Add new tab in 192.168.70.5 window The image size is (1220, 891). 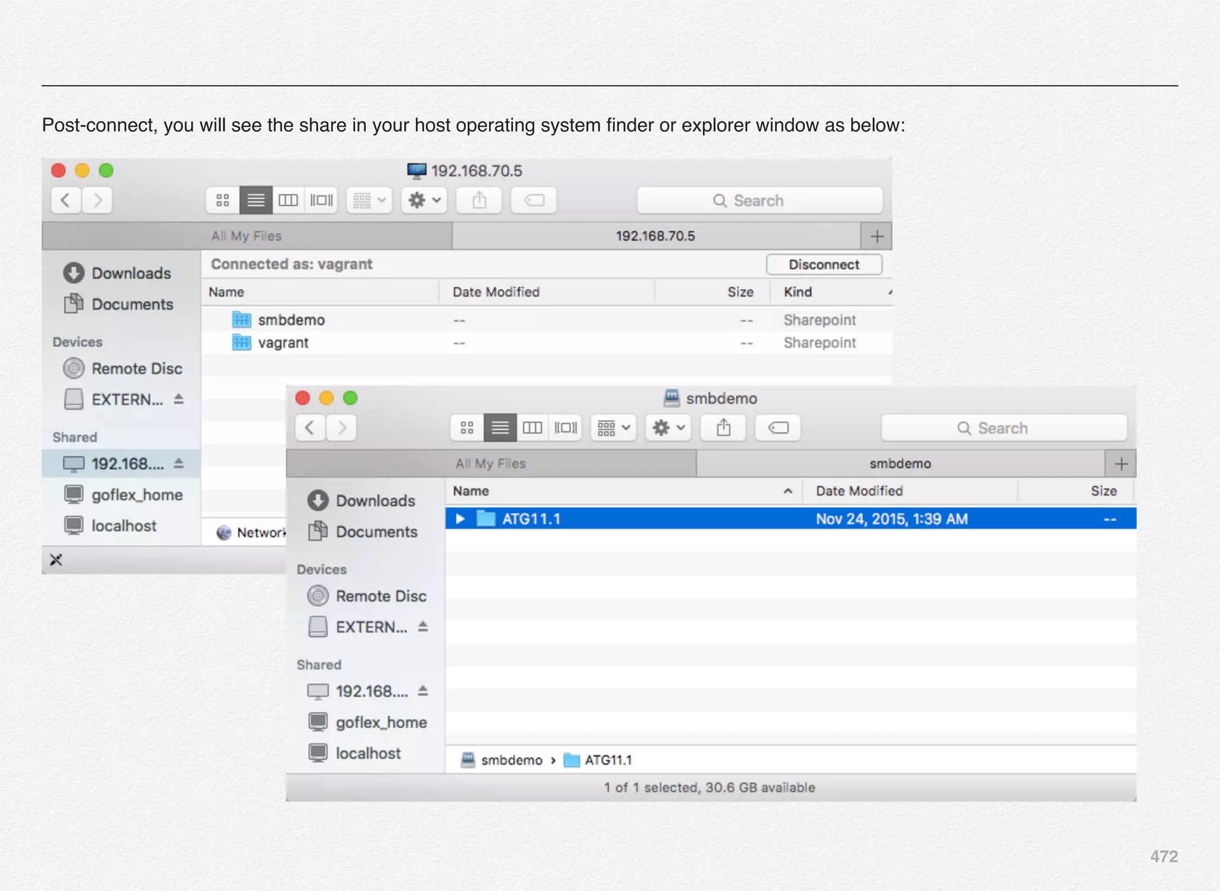coord(877,236)
